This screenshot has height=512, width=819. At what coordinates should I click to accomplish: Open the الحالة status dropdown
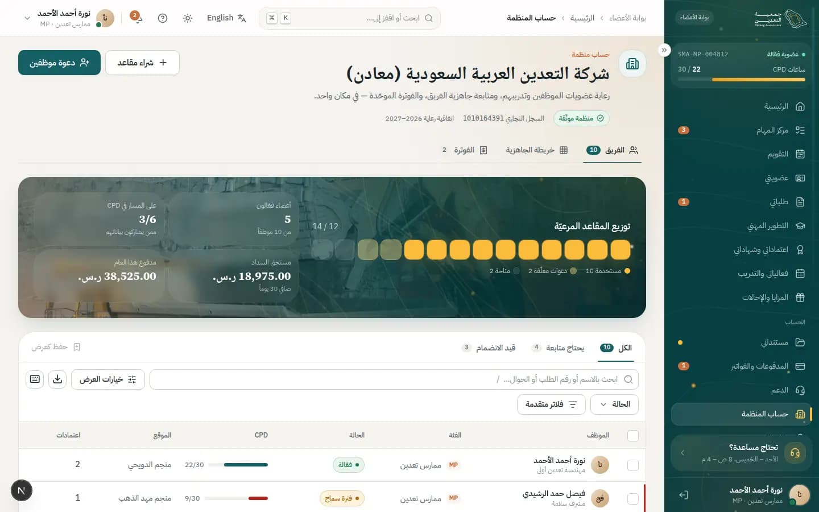click(x=614, y=404)
